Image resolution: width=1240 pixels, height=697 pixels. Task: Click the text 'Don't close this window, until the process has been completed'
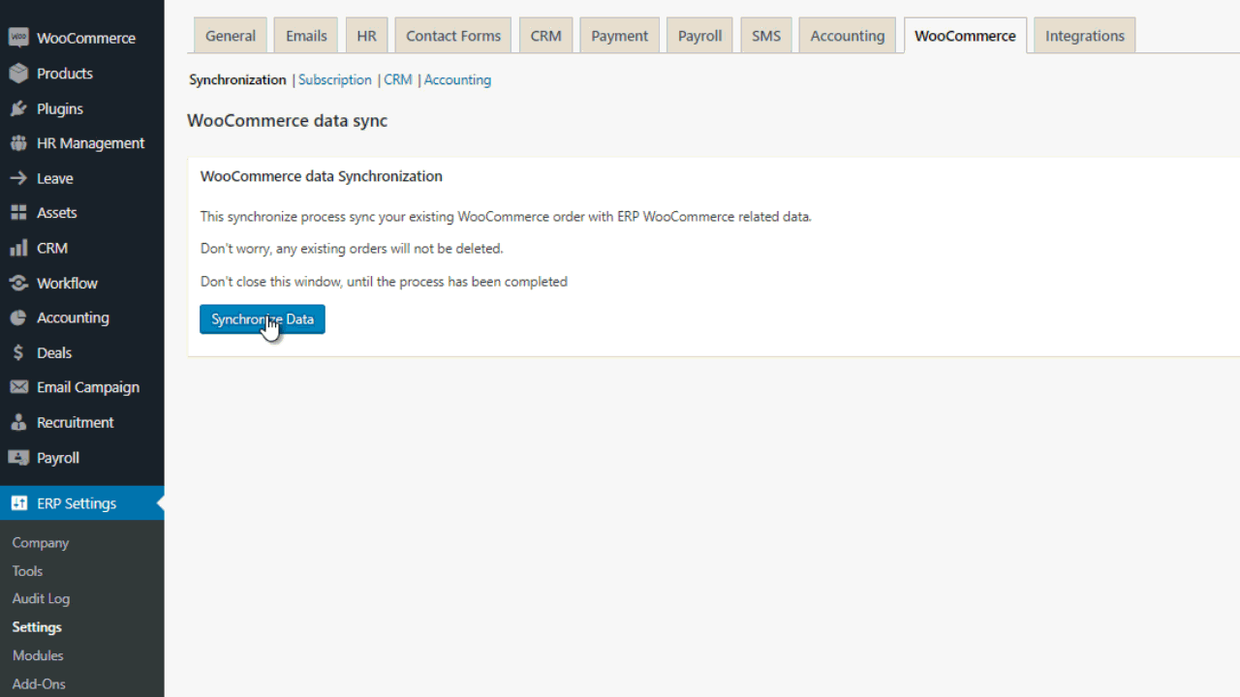pos(384,282)
